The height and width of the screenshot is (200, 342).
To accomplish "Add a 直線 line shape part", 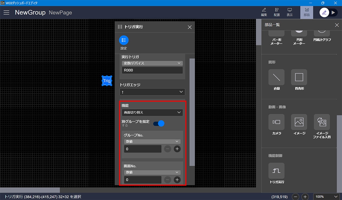I will pos(276,77).
